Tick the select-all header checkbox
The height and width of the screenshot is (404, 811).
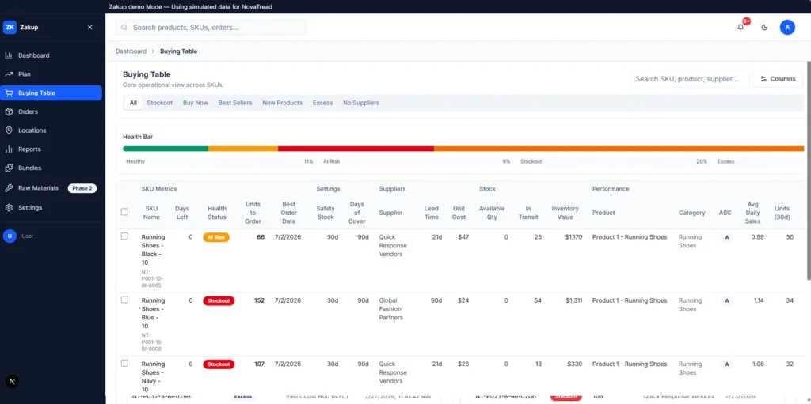point(124,212)
